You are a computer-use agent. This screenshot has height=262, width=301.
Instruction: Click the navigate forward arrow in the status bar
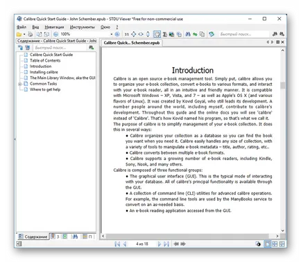(183, 244)
